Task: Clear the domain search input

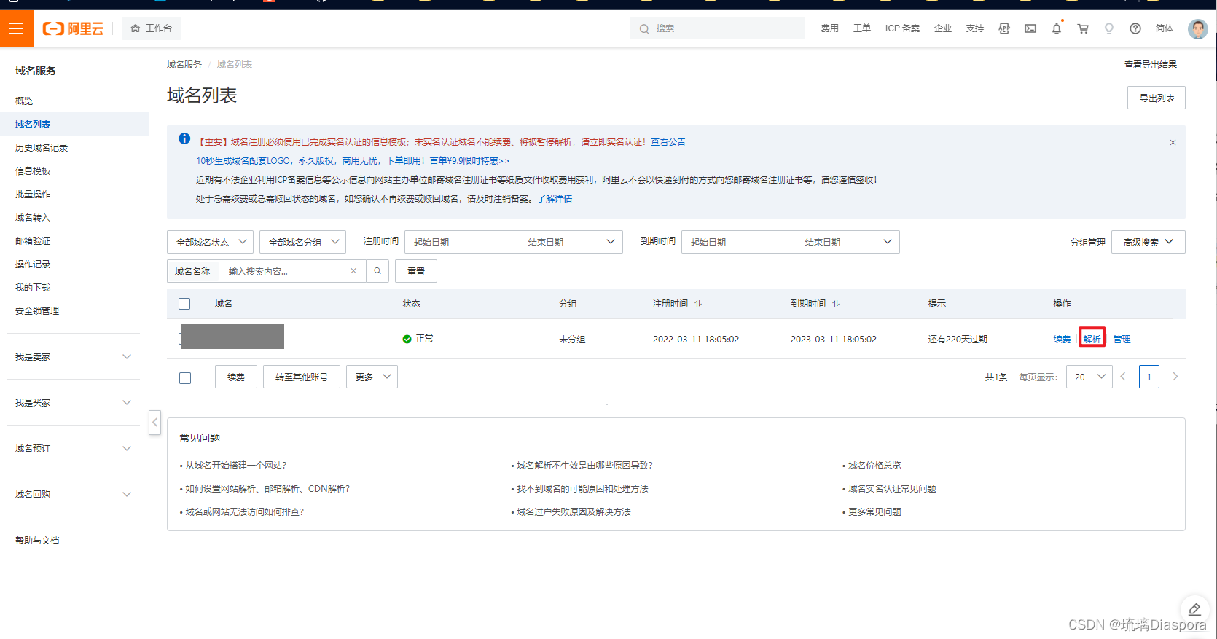Action: point(353,271)
